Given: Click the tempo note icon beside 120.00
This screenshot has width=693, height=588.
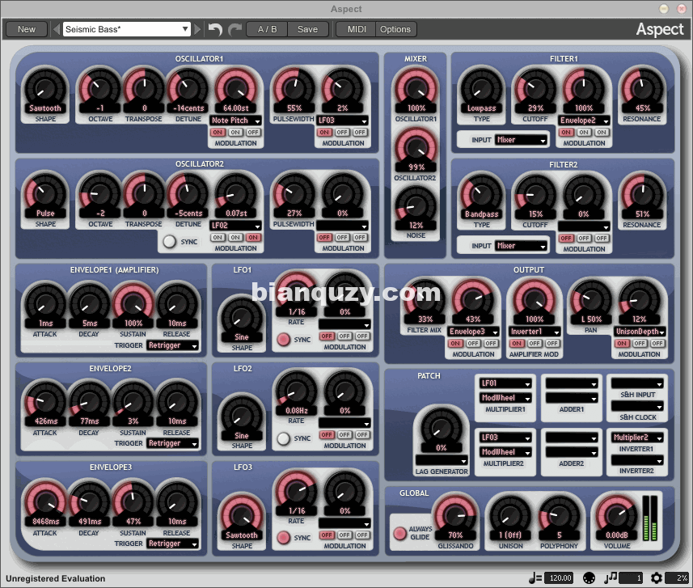Looking at the screenshot, I should [x=532, y=578].
